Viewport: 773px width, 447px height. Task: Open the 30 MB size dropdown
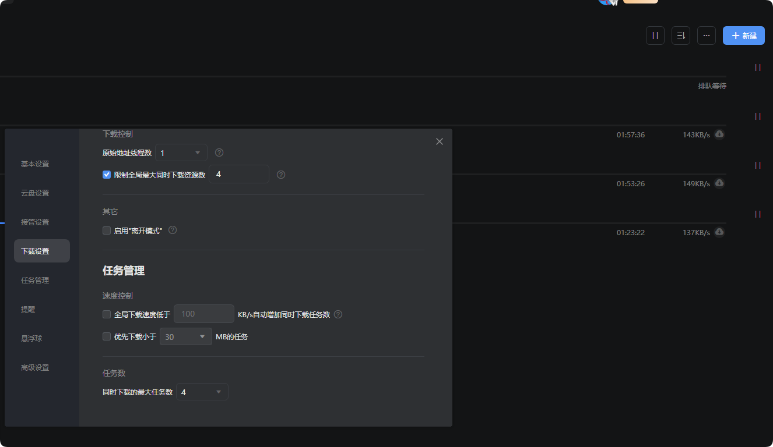coord(186,336)
